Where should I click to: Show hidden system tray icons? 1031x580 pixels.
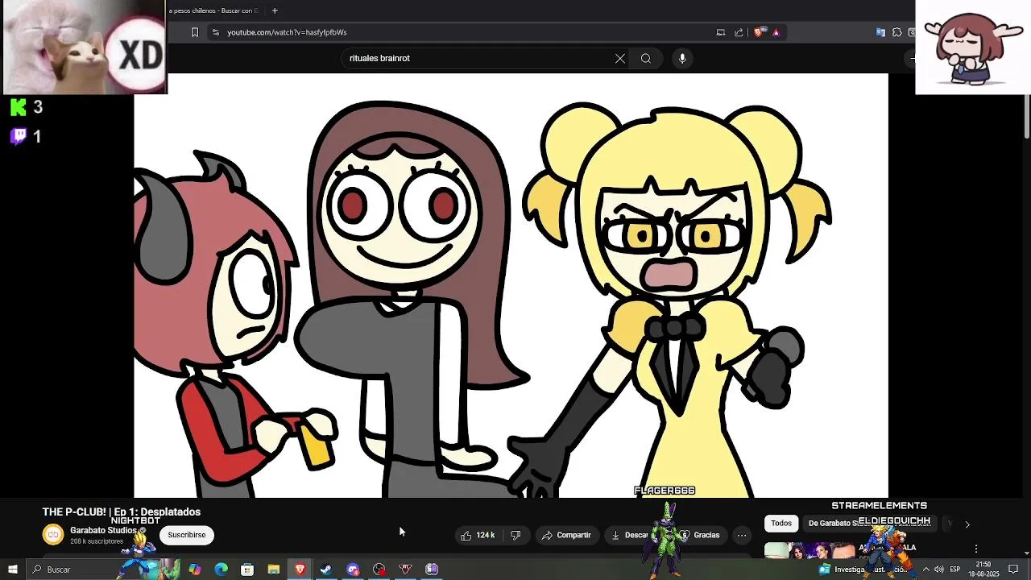(925, 570)
